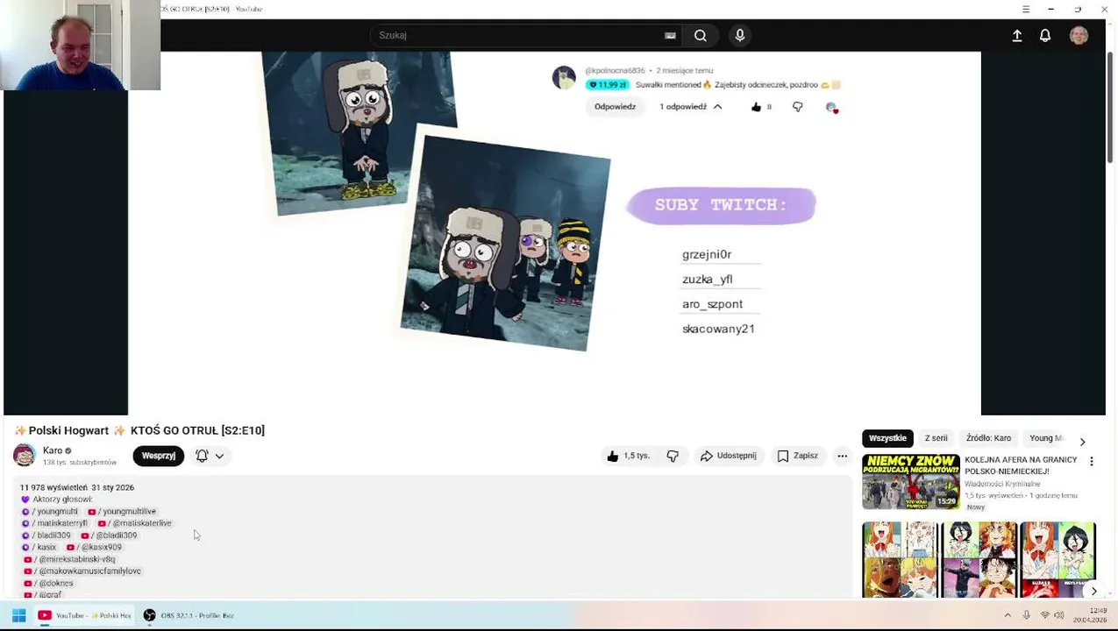Open YouTube notifications bell in the header

point(1045,36)
